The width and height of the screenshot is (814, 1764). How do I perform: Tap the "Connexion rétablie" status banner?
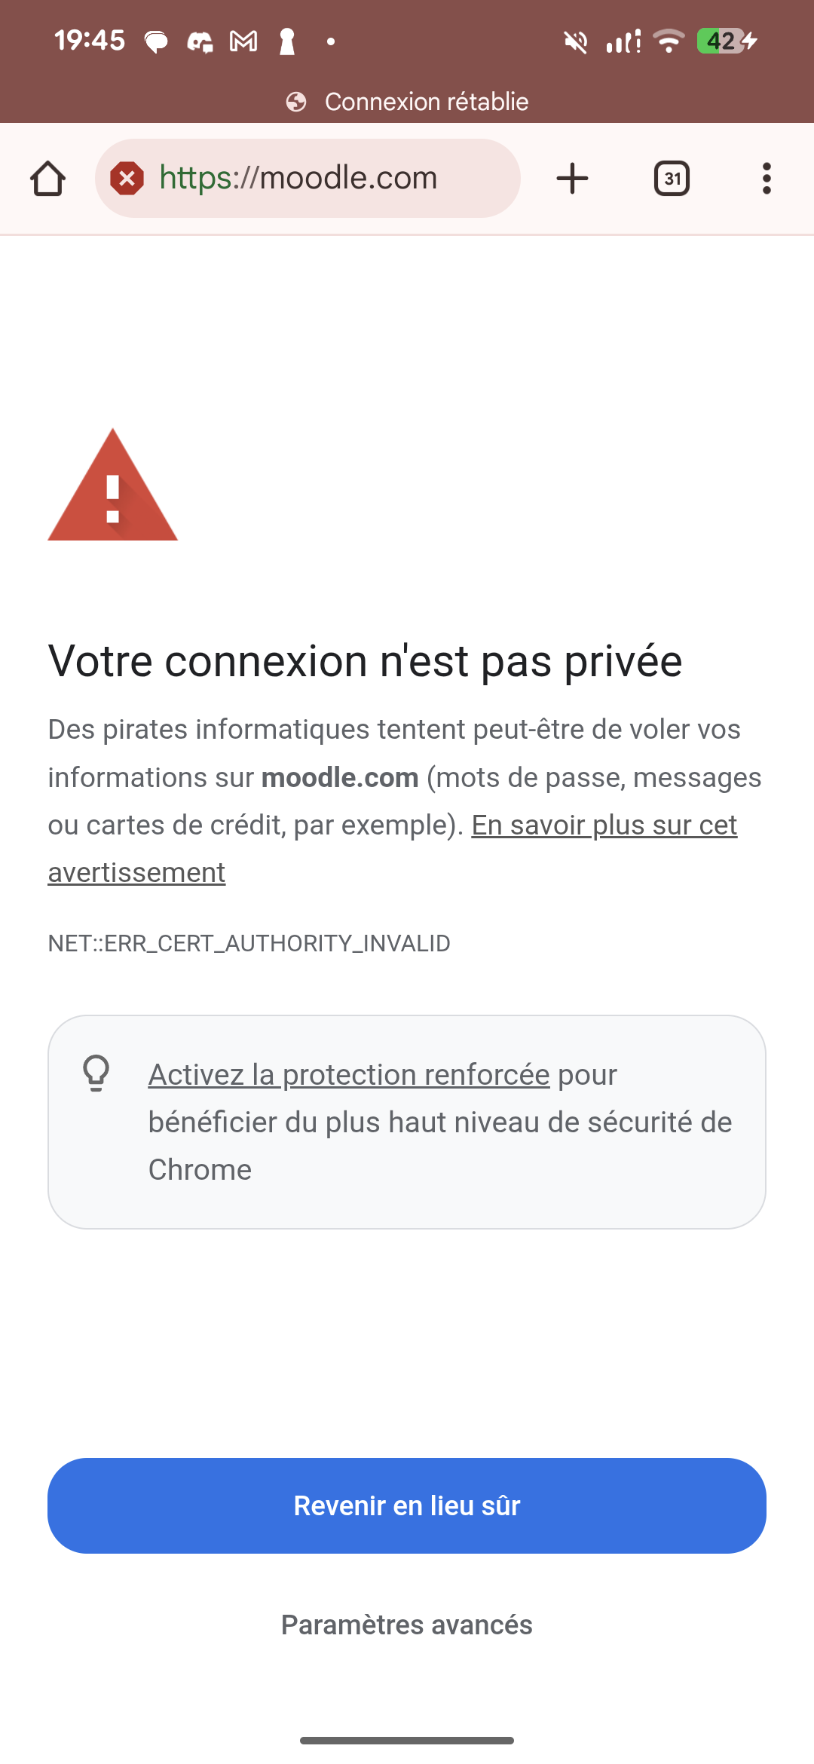coord(408,102)
